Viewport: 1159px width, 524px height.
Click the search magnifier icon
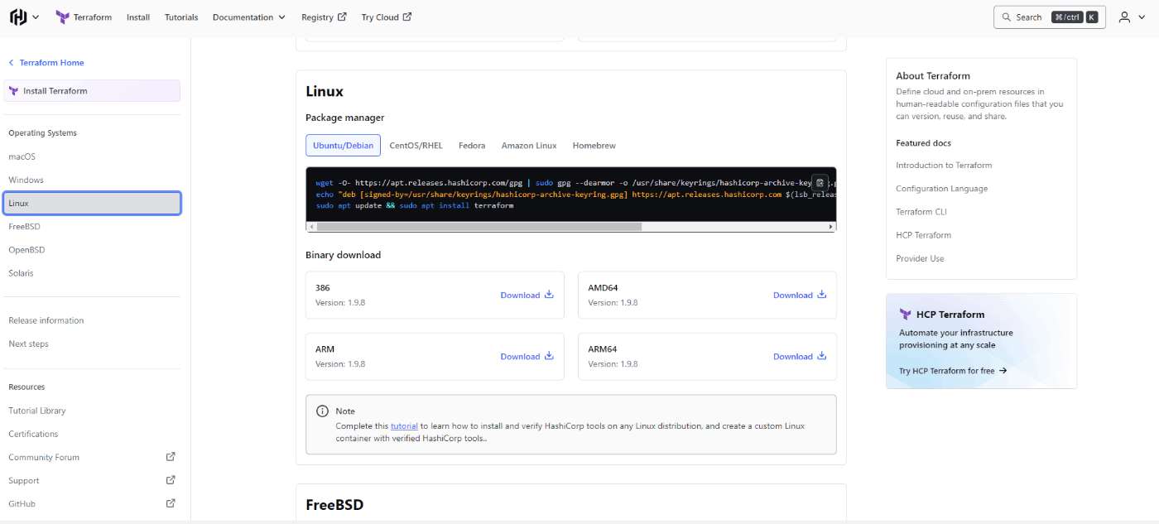(1007, 17)
